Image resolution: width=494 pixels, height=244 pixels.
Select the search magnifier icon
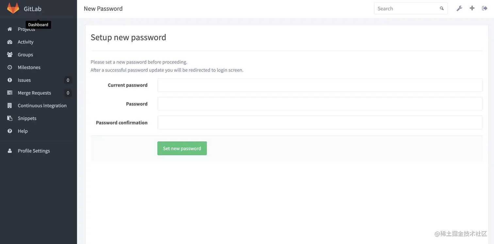coord(441,8)
